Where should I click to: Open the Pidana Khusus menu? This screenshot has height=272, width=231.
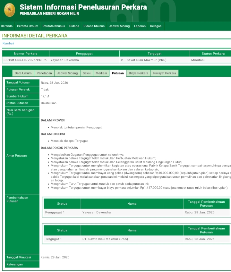pyautogui.click(x=94, y=26)
